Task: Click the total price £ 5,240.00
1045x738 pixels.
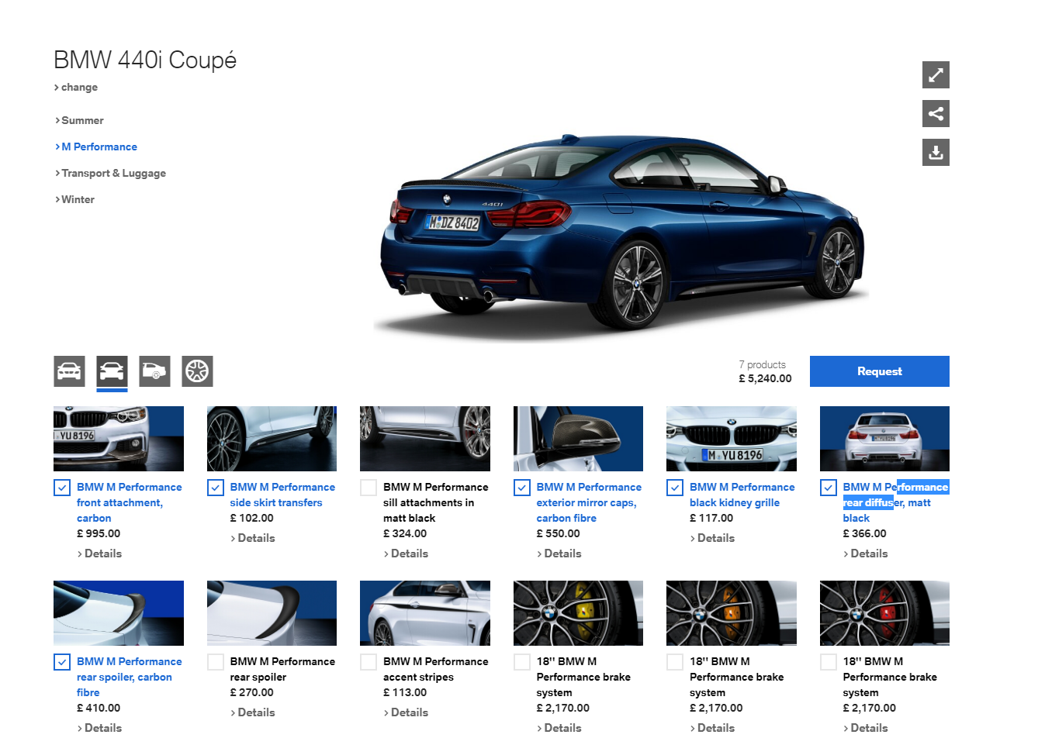Action: click(765, 379)
